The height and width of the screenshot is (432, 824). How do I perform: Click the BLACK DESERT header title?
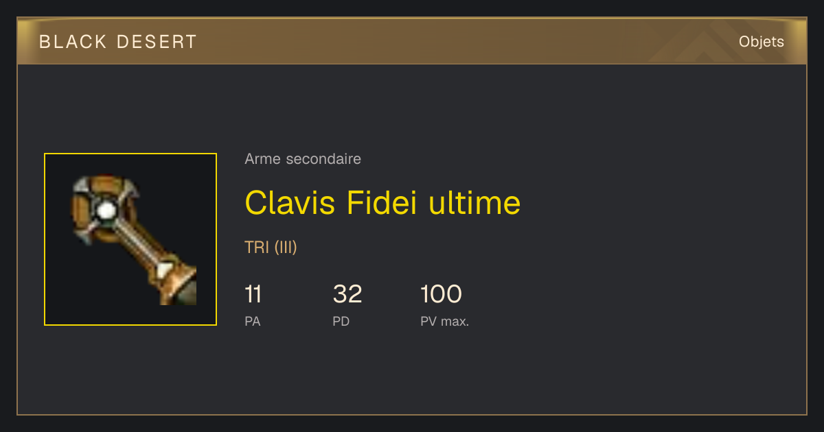click(x=118, y=42)
